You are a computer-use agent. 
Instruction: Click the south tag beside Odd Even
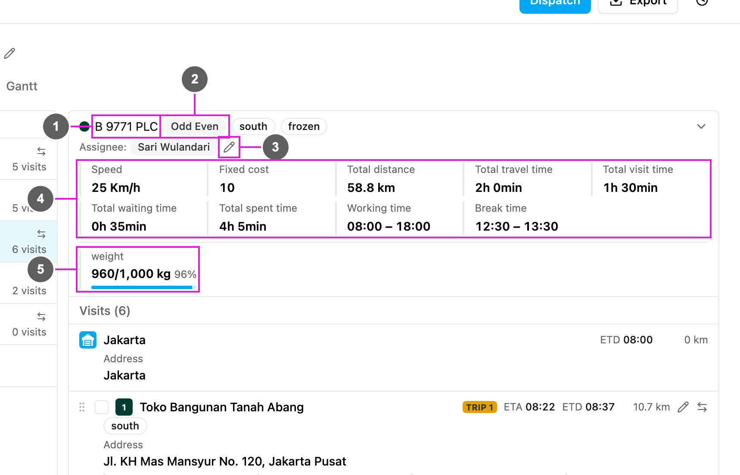[253, 126]
